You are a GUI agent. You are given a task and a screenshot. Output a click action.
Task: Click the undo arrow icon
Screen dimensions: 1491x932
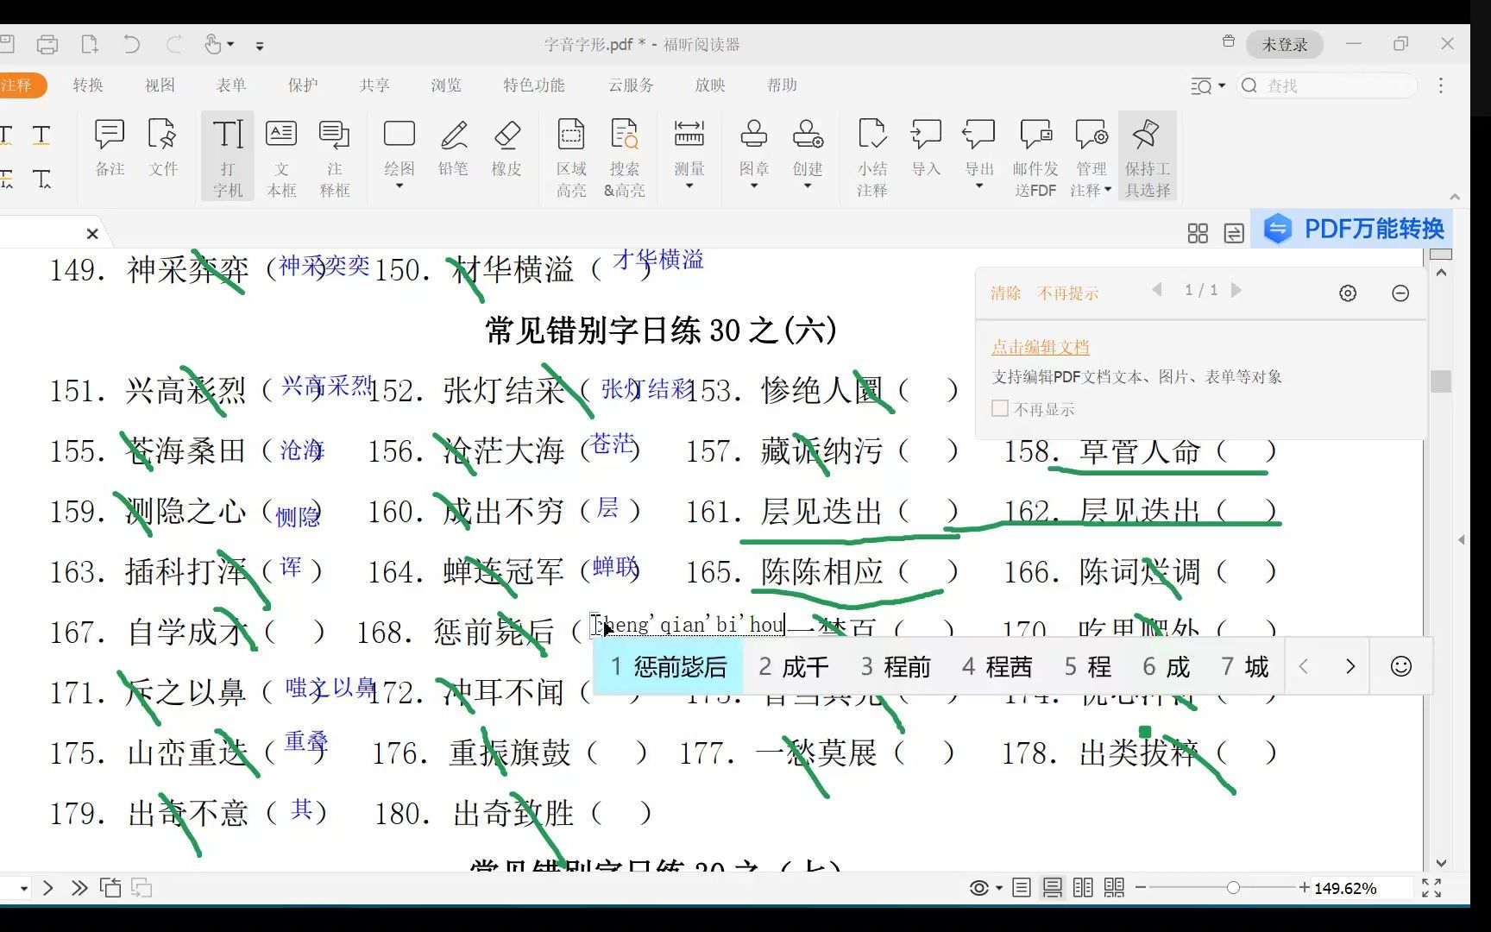coord(131,44)
